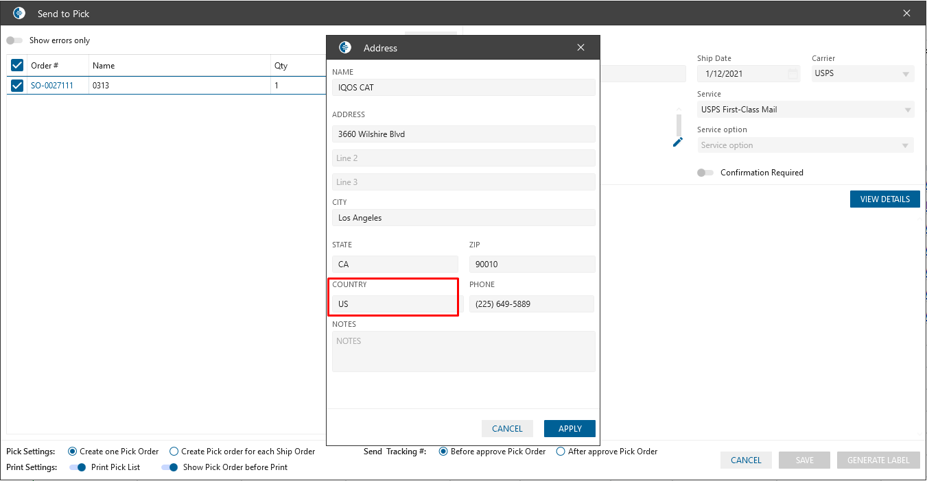Choose After approve Pick Order option
The width and height of the screenshot is (927, 481).
[x=561, y=452]
